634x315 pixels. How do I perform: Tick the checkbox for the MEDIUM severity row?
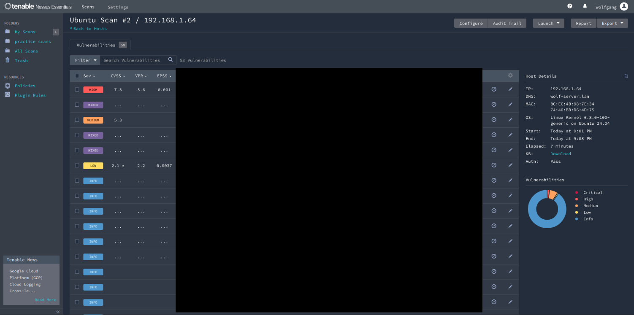click(x=77, y=120)
